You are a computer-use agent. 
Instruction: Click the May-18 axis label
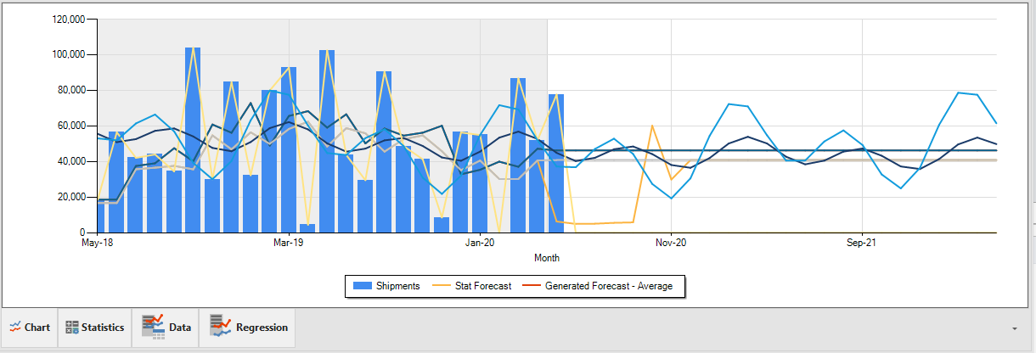click(x=98, y=243)
